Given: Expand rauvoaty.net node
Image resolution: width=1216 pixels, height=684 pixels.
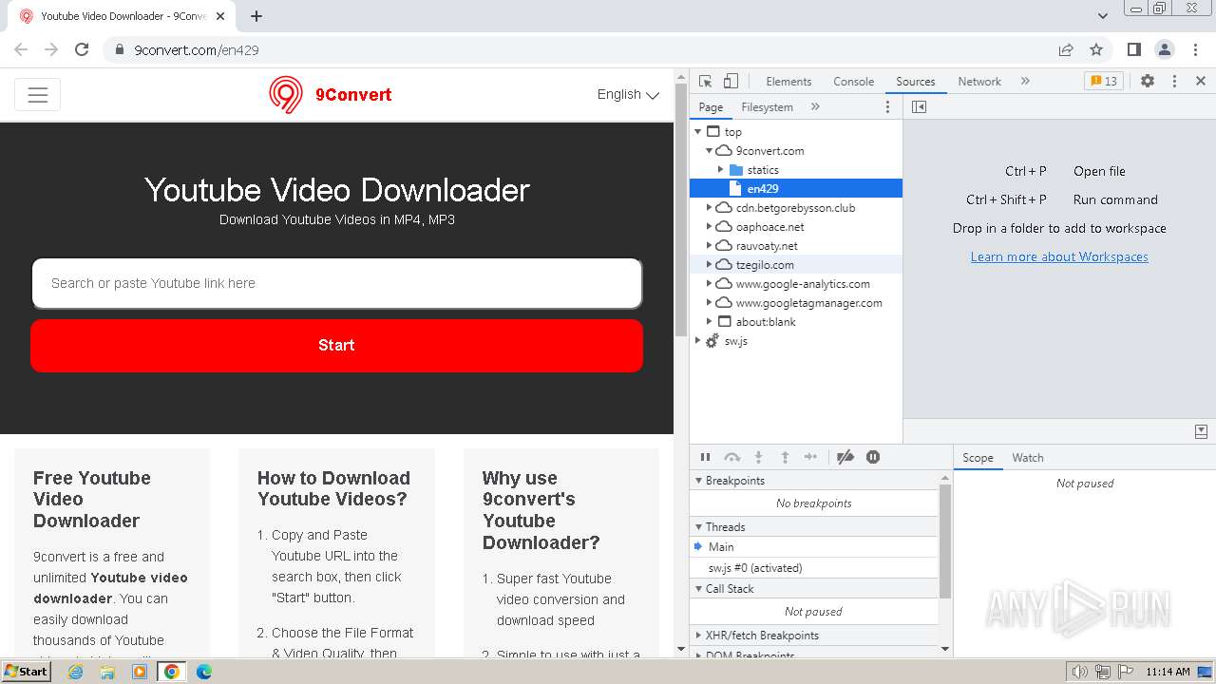Looking at the screenshot, I should 709,246.
